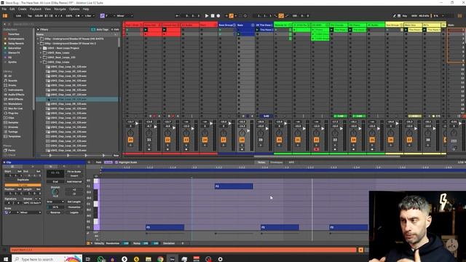The width and height of the screenshot is (466, 262).
Task: Open Samples library category
Action: 13,122
